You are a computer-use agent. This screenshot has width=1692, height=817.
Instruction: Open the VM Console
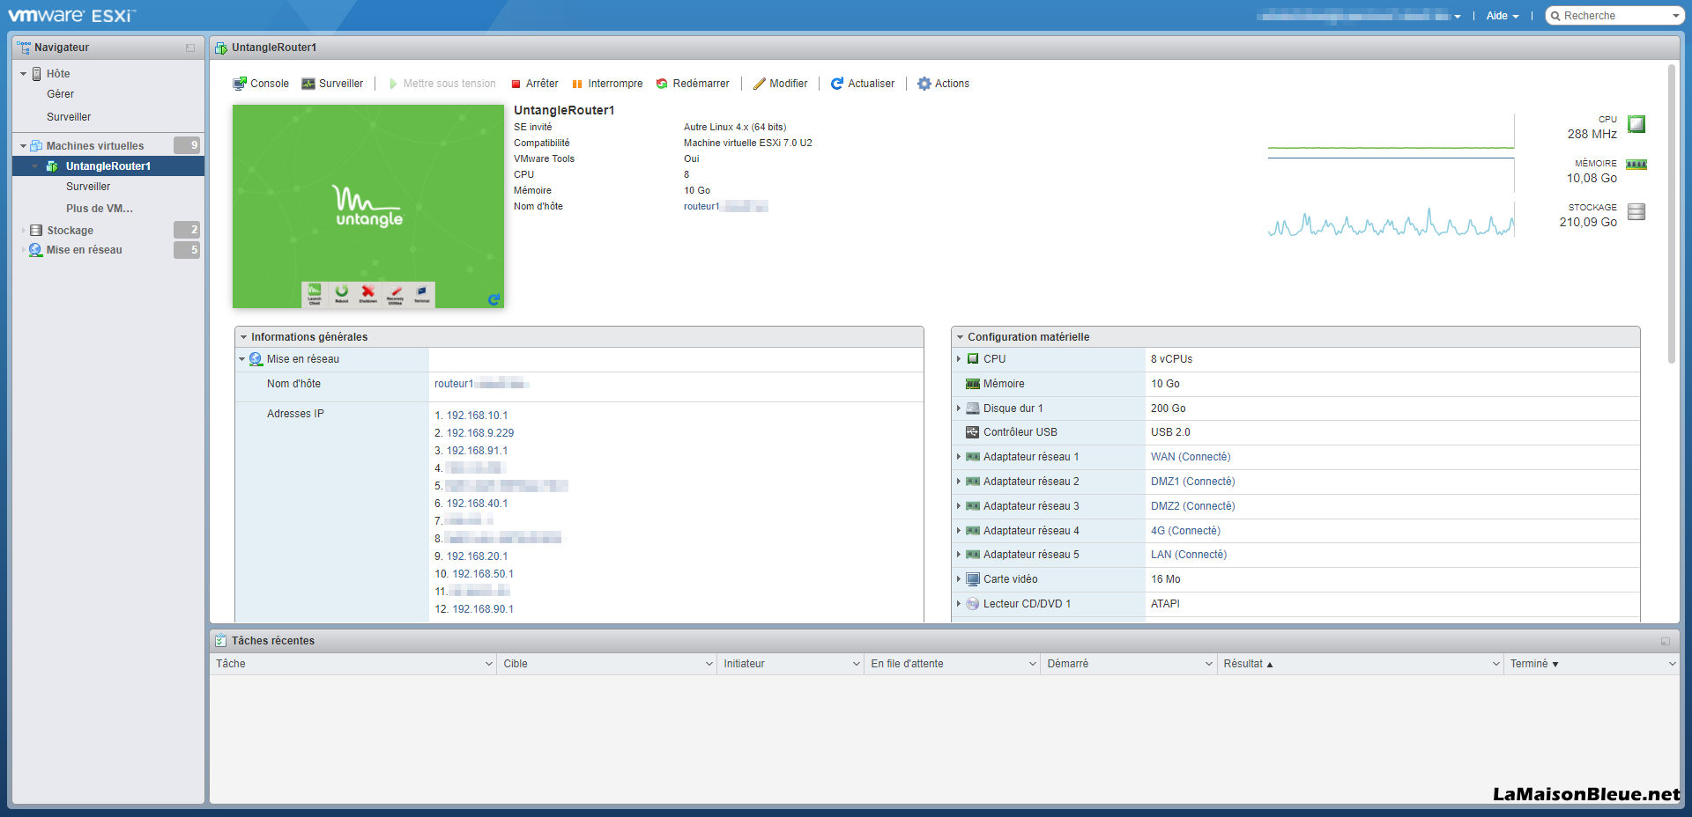(261, 84)
